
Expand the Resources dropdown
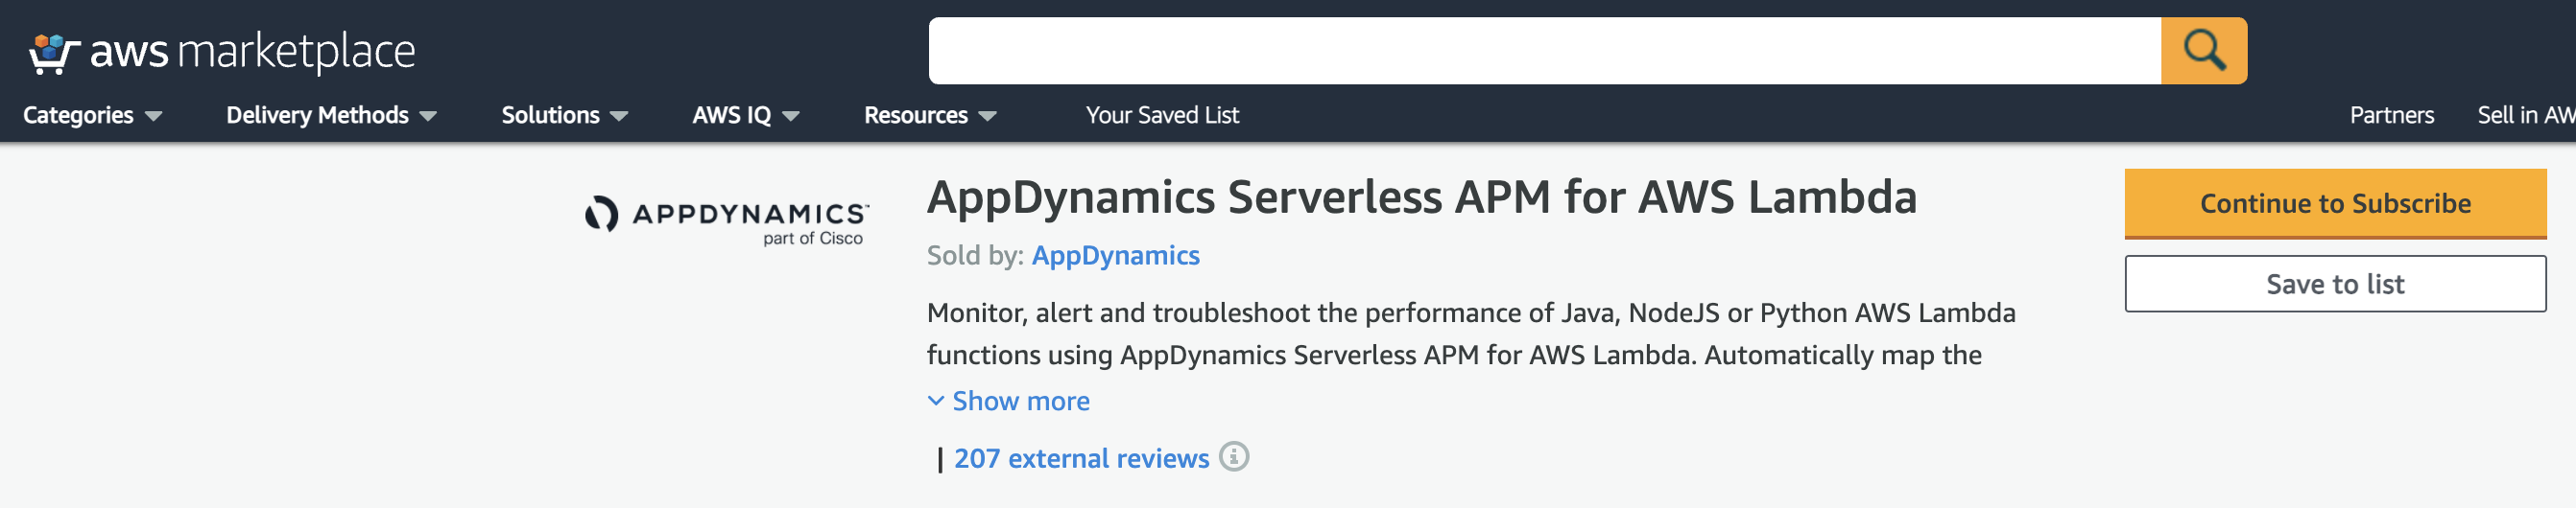pyautogui.click(x=930, y=115)
